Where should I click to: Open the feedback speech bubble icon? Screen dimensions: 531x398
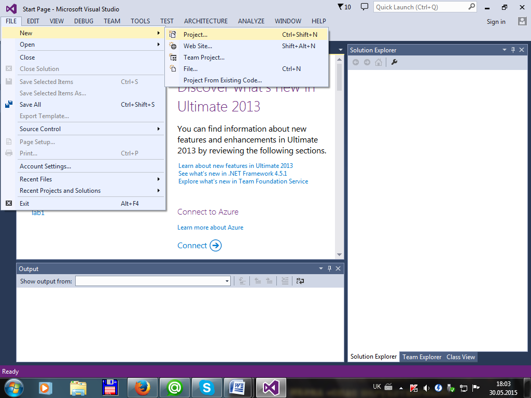point(365,7)
